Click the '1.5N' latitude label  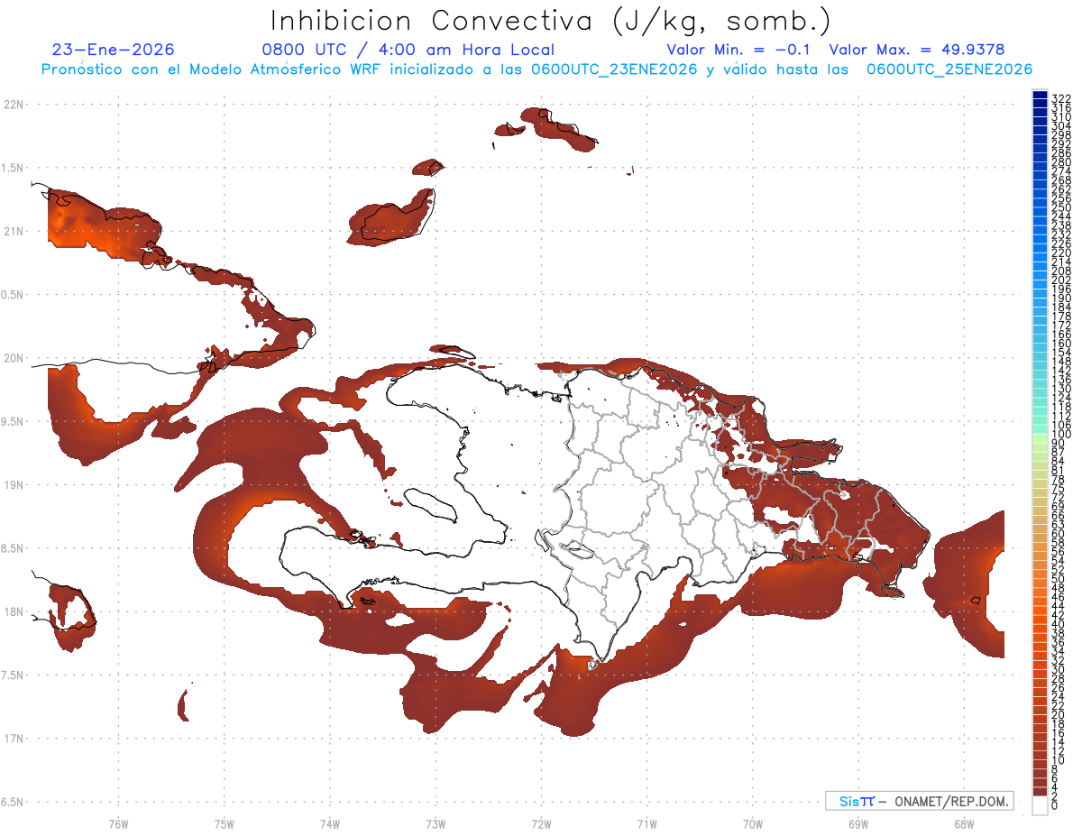click(x=14, y=168)
